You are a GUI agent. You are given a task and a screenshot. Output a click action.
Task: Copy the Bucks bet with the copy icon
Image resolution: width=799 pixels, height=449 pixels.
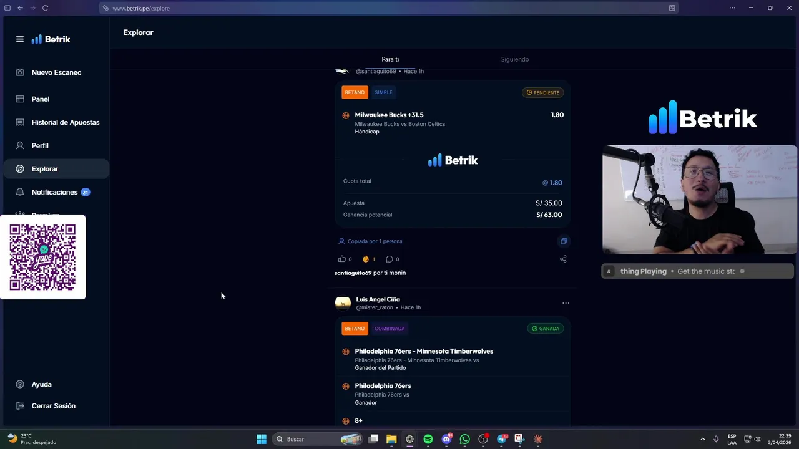[x=564, y=241]
